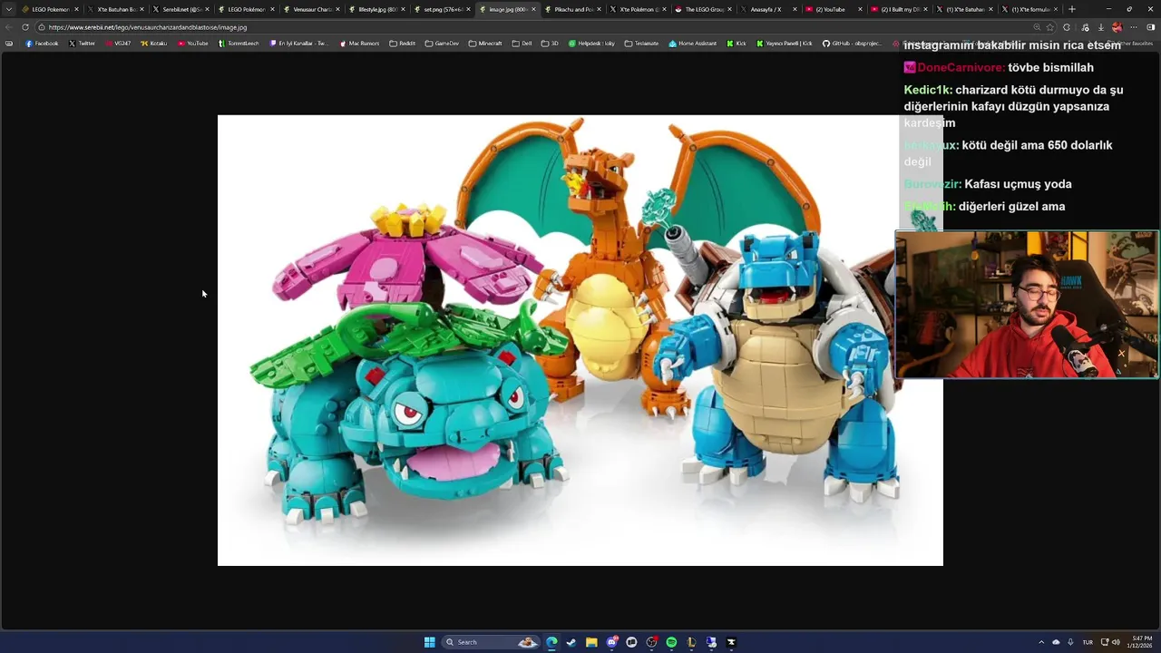Open the Dell bookmarks folder
This screenshot has width=1161, height=653.
pos(522,44)
